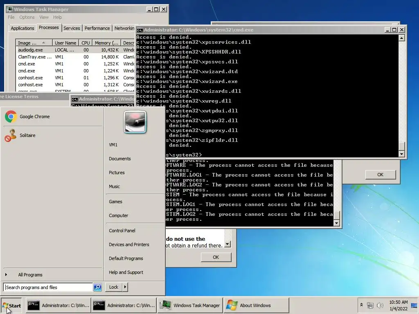This screenshot has width=419, height=314.
Task: Click the Show Desktop button at taskbar edge
Action: [x=414, y=305]
